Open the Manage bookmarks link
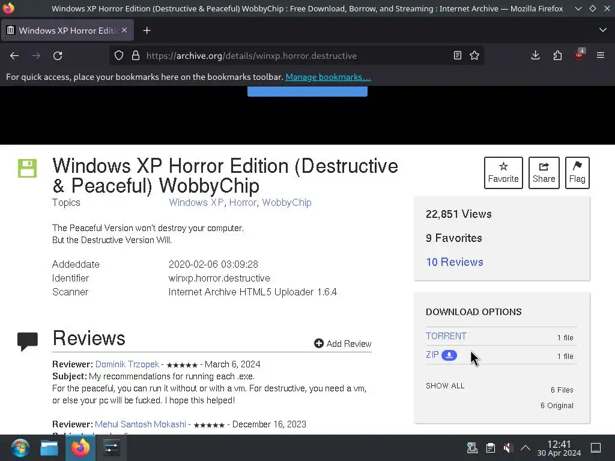 [328, 77]
